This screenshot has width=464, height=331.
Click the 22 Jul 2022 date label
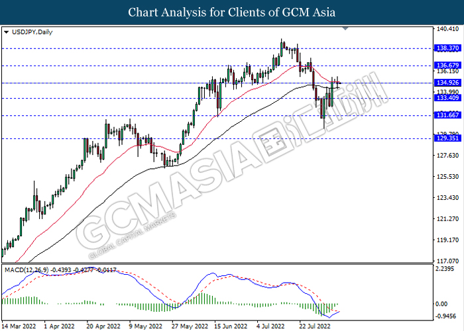click(315, 326)
